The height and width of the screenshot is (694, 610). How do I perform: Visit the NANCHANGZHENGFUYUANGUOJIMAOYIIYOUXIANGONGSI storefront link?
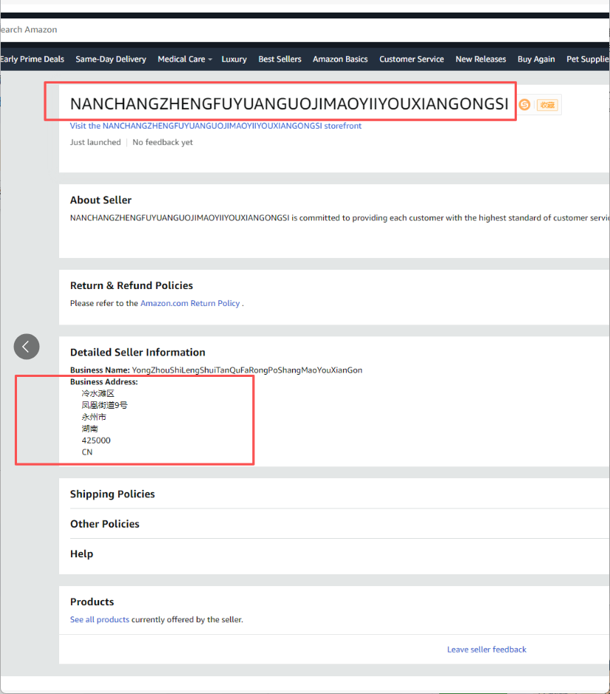point(216,126)
